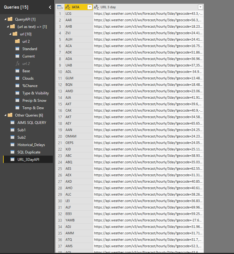234x254 pixels.
Task: Click the Base query table icon
Action: [17, 71]
